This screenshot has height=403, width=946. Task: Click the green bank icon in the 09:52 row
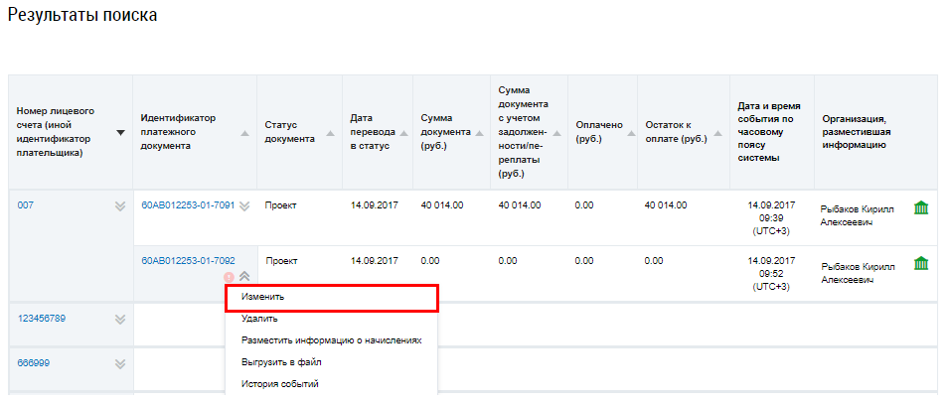920,264
